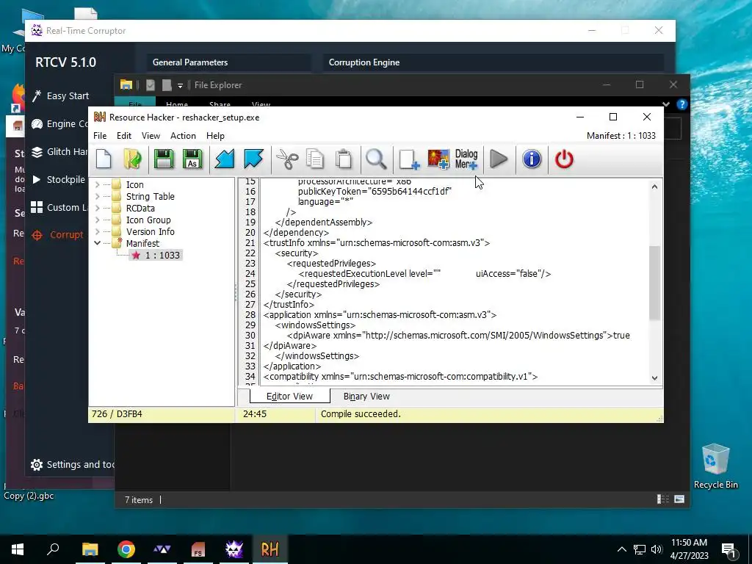
Task: Open the File Explorer quick access dropdown arrow
Action: [181, 85]
